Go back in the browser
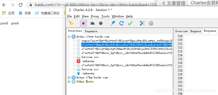The height and width of the screenshot is (95, 218). 4,5
